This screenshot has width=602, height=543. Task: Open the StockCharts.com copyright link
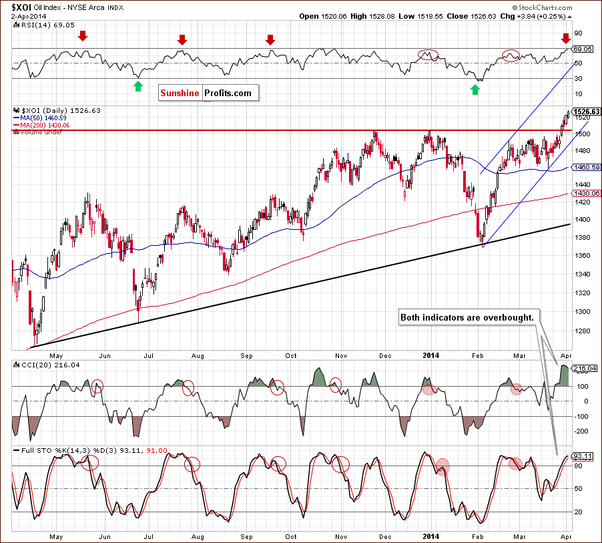point(542,8)
